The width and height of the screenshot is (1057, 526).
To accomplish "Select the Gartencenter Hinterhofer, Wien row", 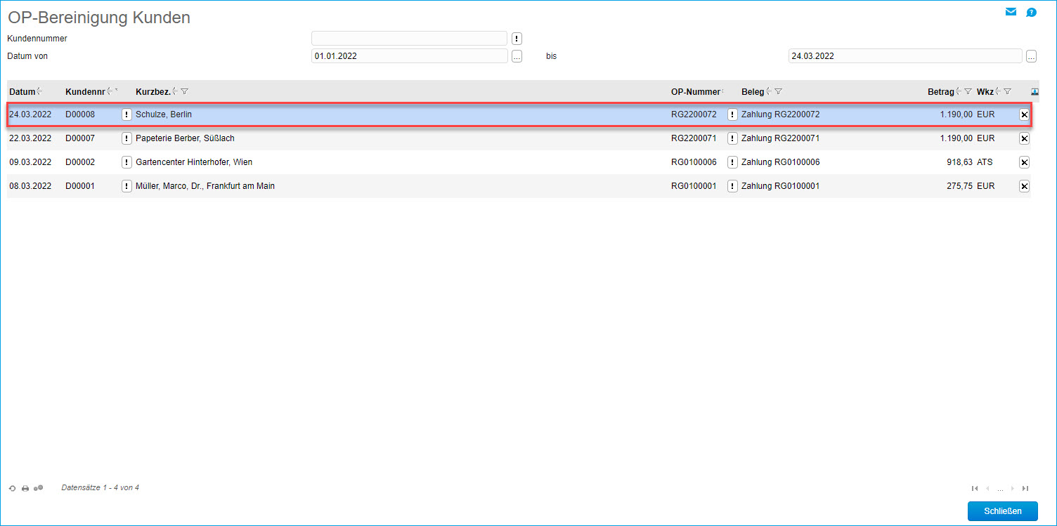I will [519, 162].
